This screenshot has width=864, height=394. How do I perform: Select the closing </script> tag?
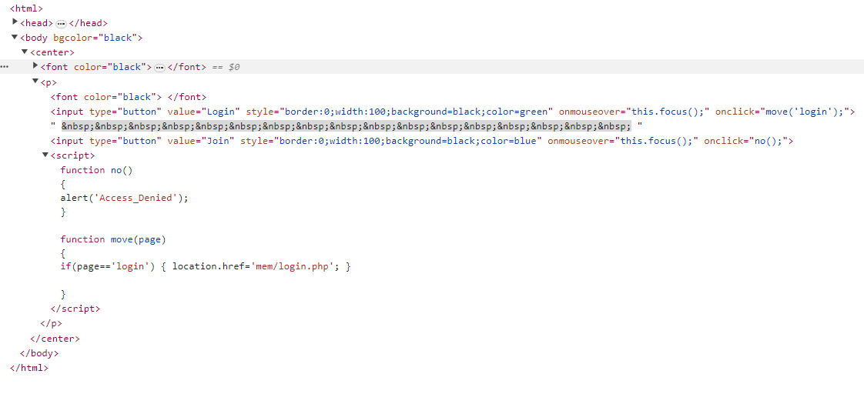tap(75, 309)
